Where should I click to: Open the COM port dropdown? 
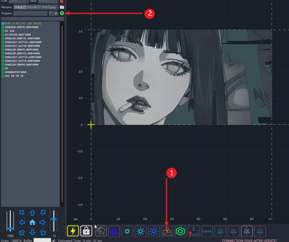tap(19, 1)
